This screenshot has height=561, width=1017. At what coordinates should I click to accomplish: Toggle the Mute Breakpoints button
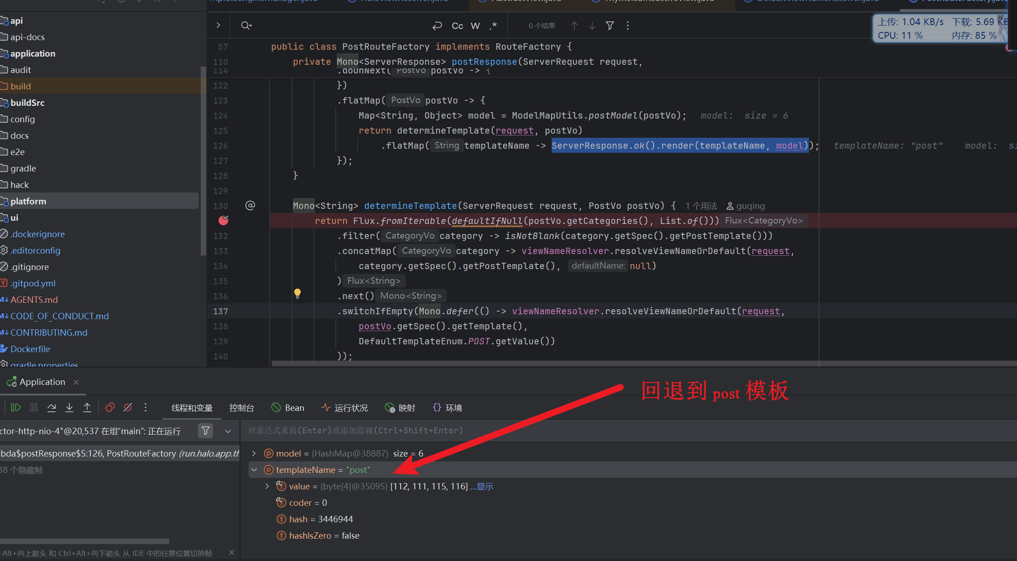(128, 407)
